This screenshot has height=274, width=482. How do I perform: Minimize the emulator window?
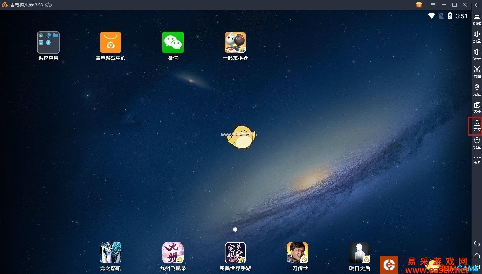pos(444,5)
